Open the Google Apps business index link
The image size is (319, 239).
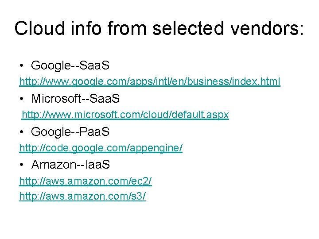click(x=149, y=82)
